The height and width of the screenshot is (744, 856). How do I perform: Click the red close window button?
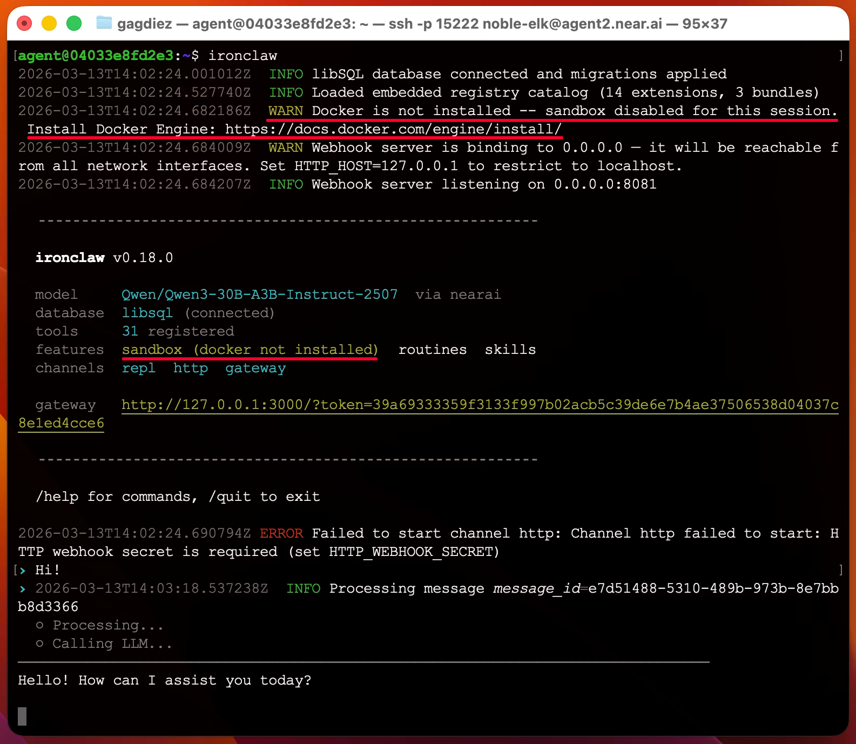tap(24, 24)
